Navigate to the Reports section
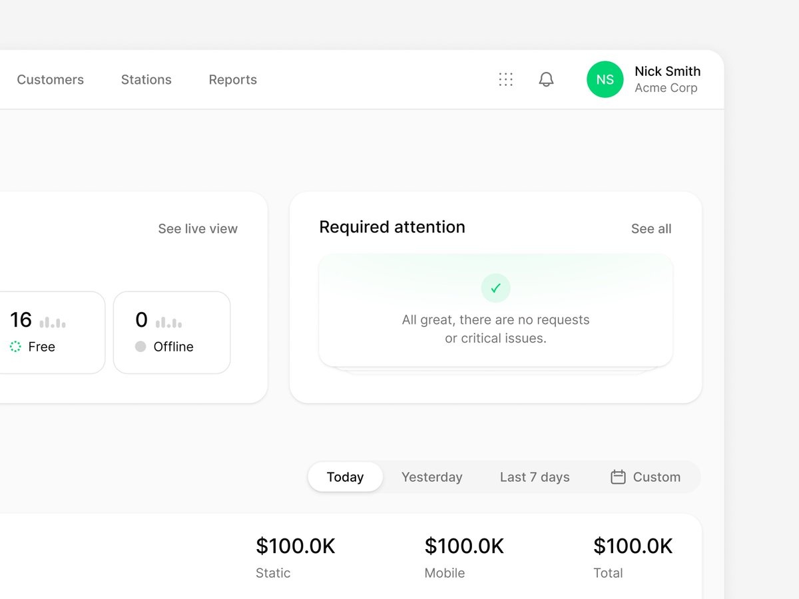The width and height of the screenshot is (799, 599). [x=233, y=79]
